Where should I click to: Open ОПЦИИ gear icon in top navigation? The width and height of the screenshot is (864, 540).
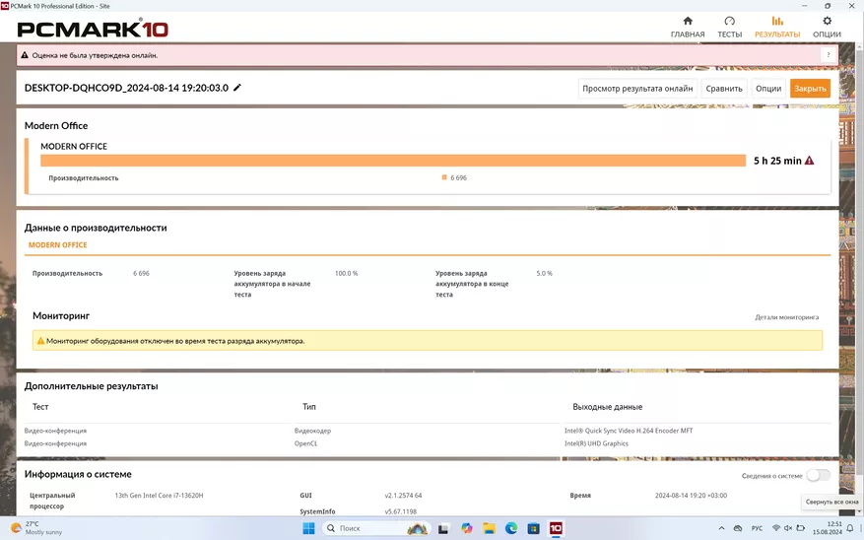click(827, 21)
